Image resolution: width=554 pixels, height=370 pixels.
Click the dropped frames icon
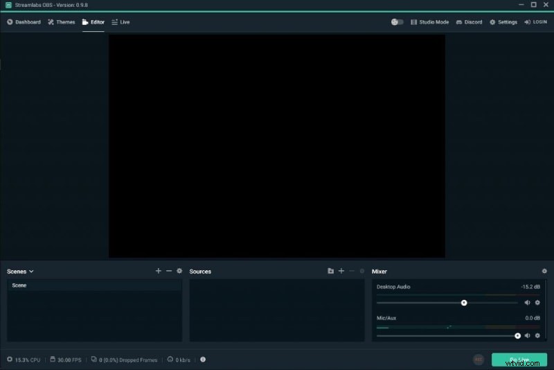pyautogui.click(x=93, y=359)
